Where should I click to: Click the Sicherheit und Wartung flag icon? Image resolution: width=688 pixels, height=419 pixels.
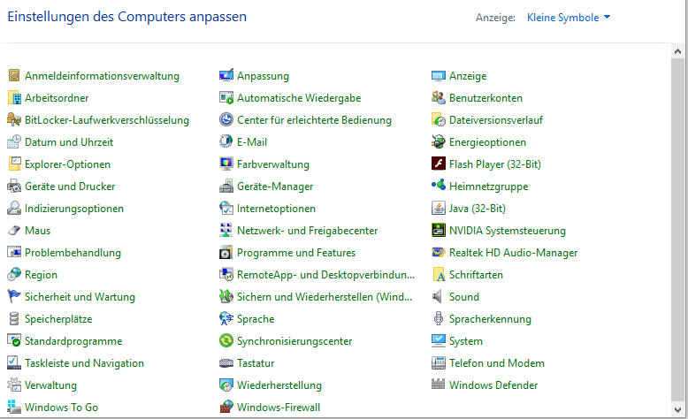tap(14, 296)
